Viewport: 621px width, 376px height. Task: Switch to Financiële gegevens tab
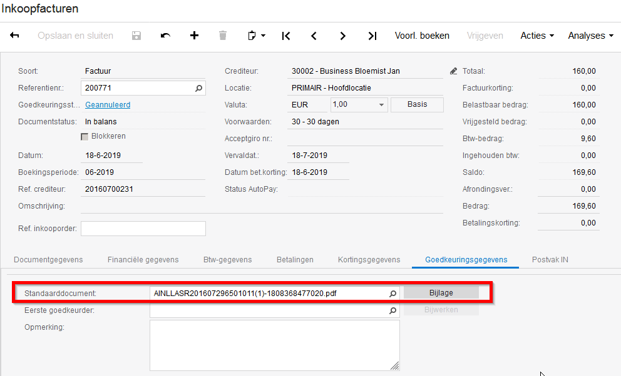coord(143,259)
